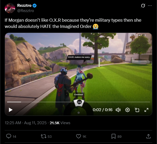Click the Rezztro display name link
The image size is (157, 144).
pyautogui.click(x=24, y=5)
